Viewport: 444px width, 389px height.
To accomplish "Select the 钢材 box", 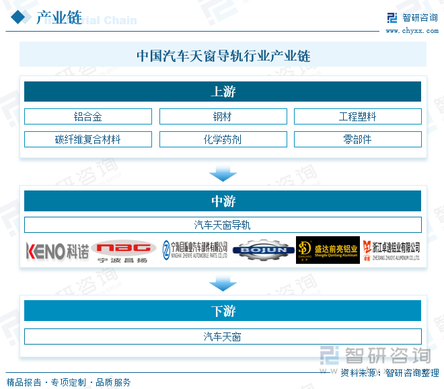I will tap(223, 116).
